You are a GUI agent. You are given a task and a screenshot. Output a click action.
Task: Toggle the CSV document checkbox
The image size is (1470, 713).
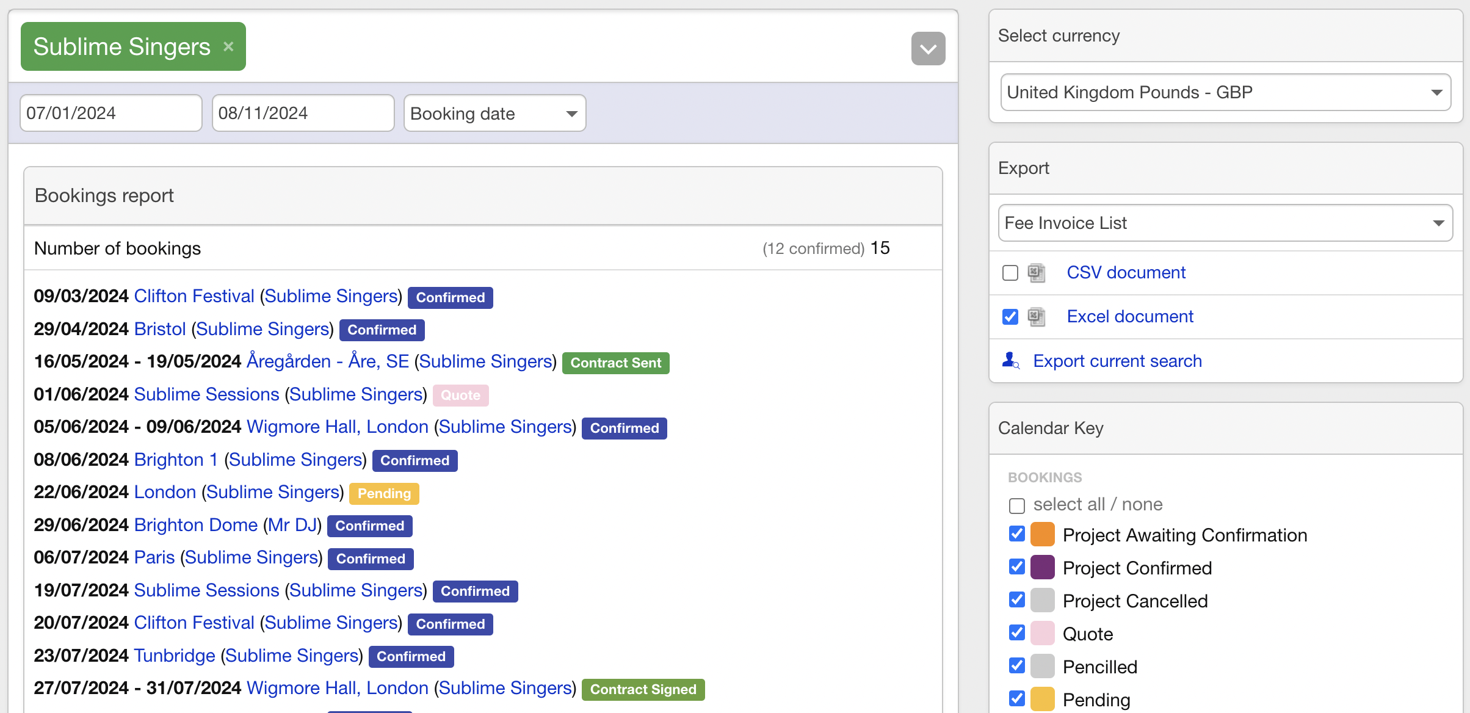1011,273
